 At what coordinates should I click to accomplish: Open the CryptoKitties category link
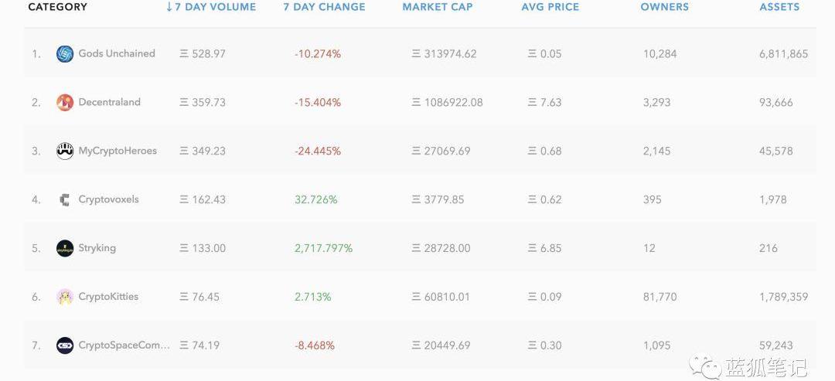(108, 297)
